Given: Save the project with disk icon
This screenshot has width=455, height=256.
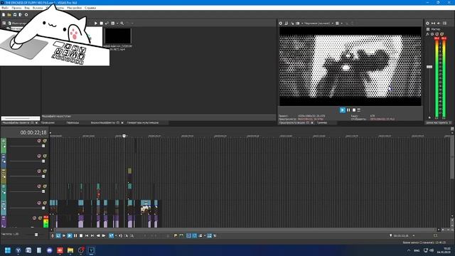Looking at the screenshot, I should (15, 14).
